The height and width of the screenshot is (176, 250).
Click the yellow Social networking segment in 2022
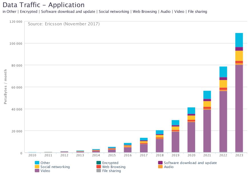pos(223,84)
